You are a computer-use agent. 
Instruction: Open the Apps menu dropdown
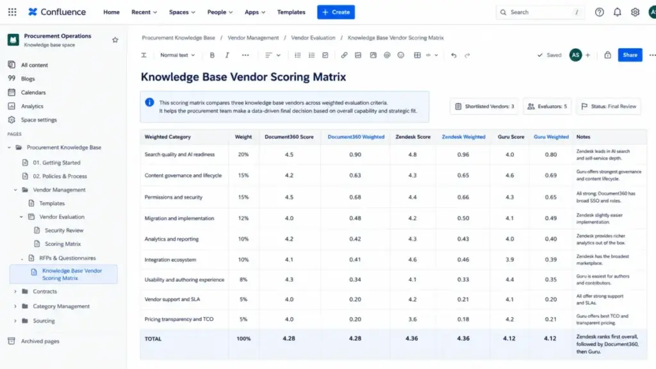[255, 12]
